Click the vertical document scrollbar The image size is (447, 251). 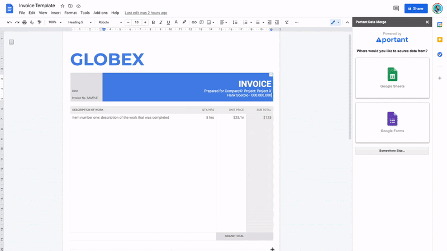tap(350, 87)
